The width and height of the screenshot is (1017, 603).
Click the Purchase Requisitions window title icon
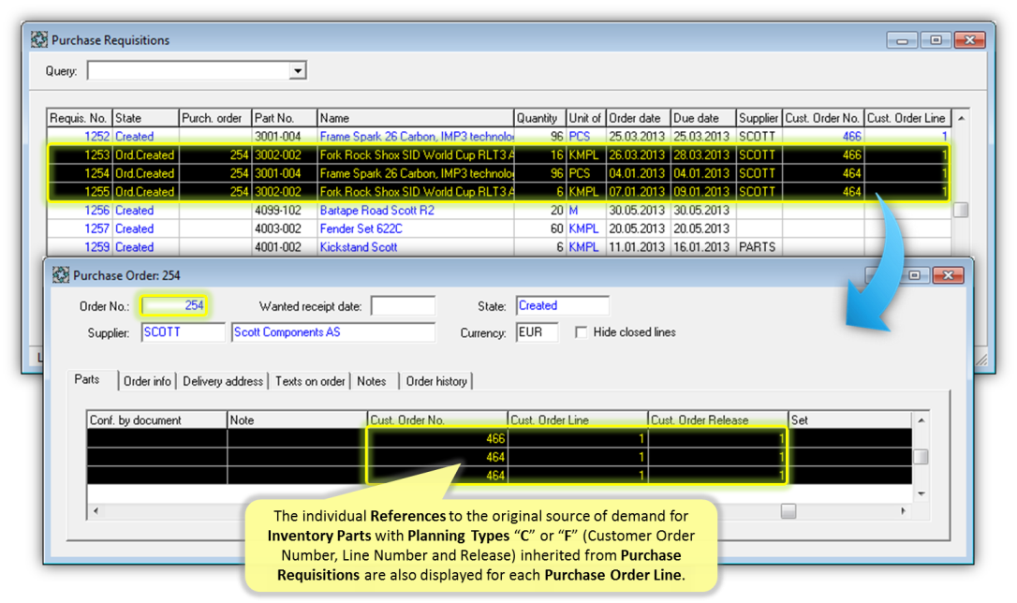coord(39,39)
